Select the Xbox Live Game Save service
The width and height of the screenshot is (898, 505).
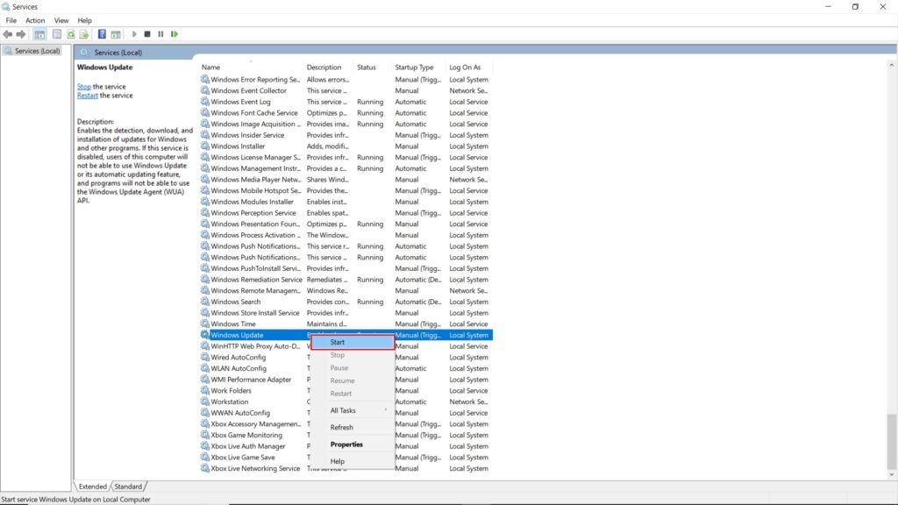(346, 458)
